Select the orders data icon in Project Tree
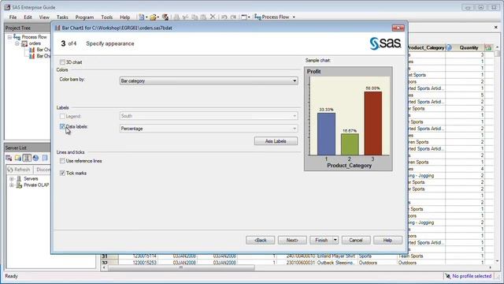This screenshot has height=284, width=504. click(x=24, y=43)
